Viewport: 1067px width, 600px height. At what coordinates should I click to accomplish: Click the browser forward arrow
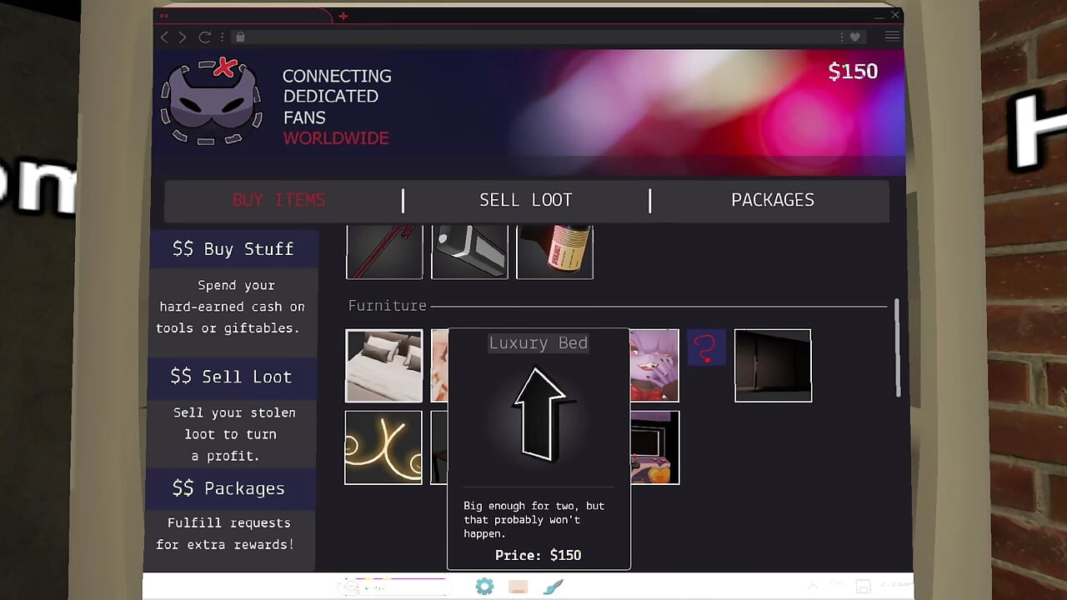183,37
